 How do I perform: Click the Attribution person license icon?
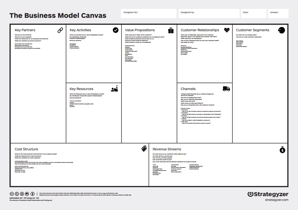coord(33,194)
